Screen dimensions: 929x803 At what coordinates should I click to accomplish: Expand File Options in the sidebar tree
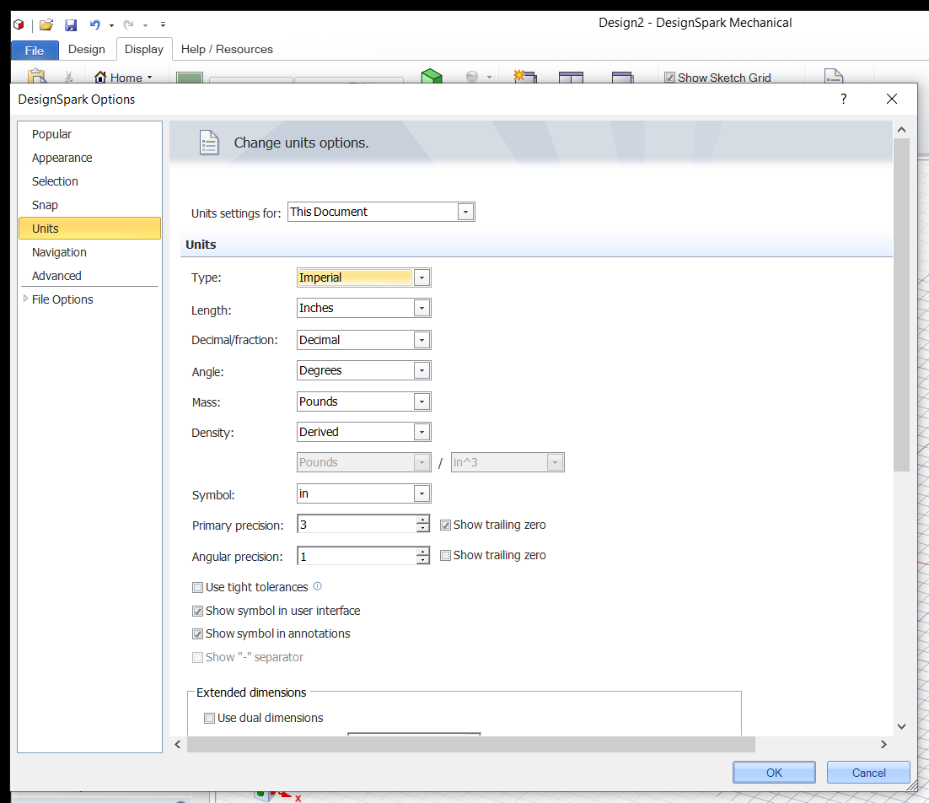(25, 299)
